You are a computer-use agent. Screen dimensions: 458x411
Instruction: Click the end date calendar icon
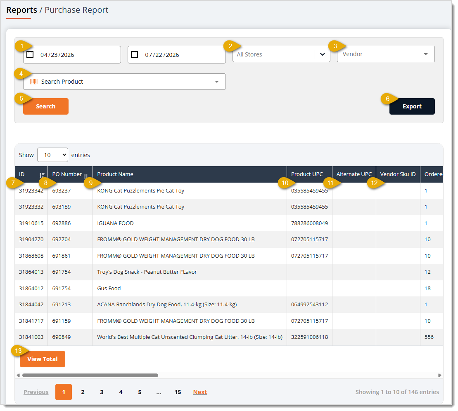point(134,54)
